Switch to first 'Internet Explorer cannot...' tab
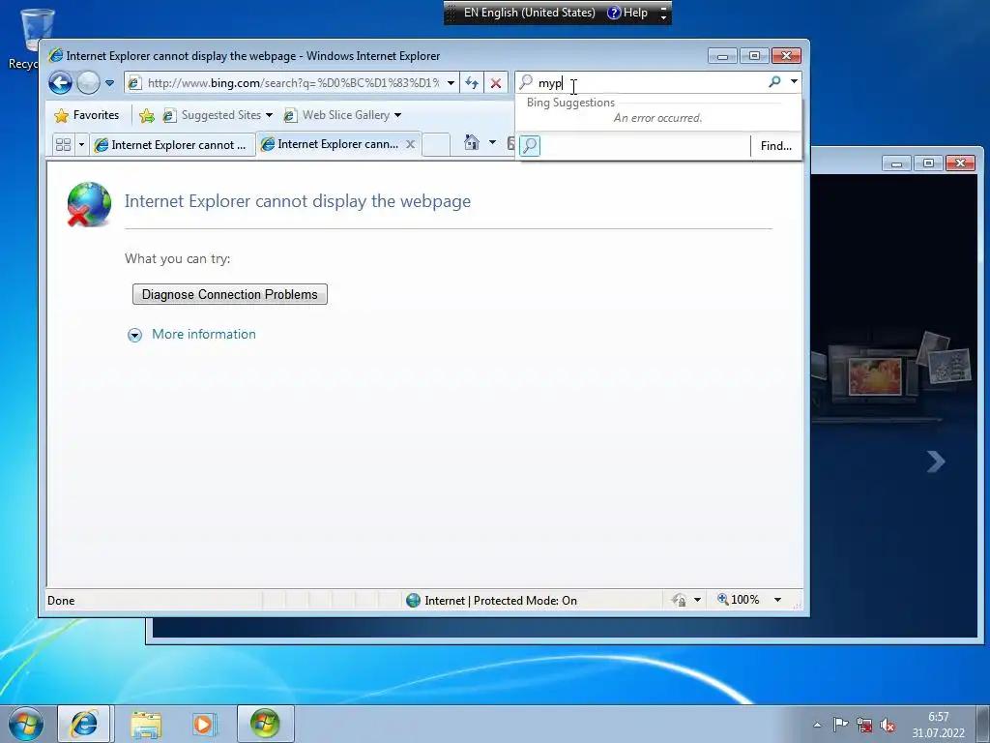Viewport: 990px width, 743px height. [x=172, y=145]
